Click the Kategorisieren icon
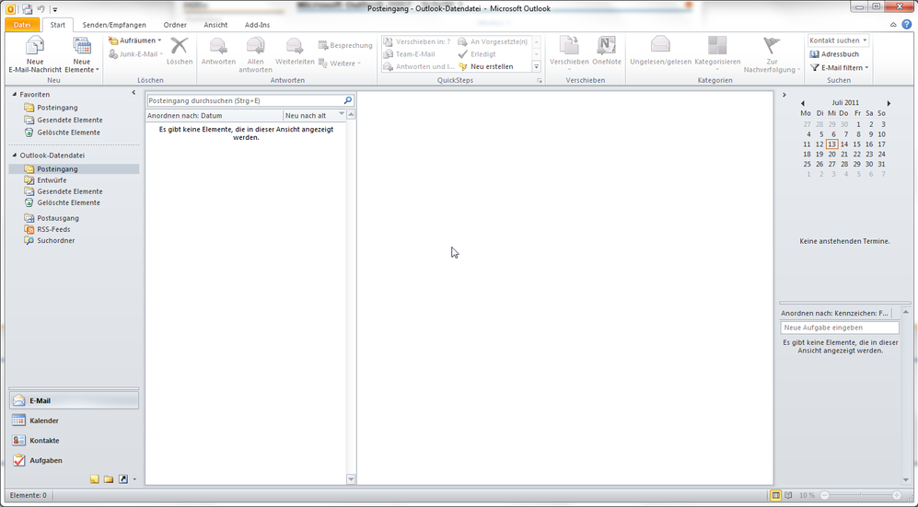 tap(717, 52)
